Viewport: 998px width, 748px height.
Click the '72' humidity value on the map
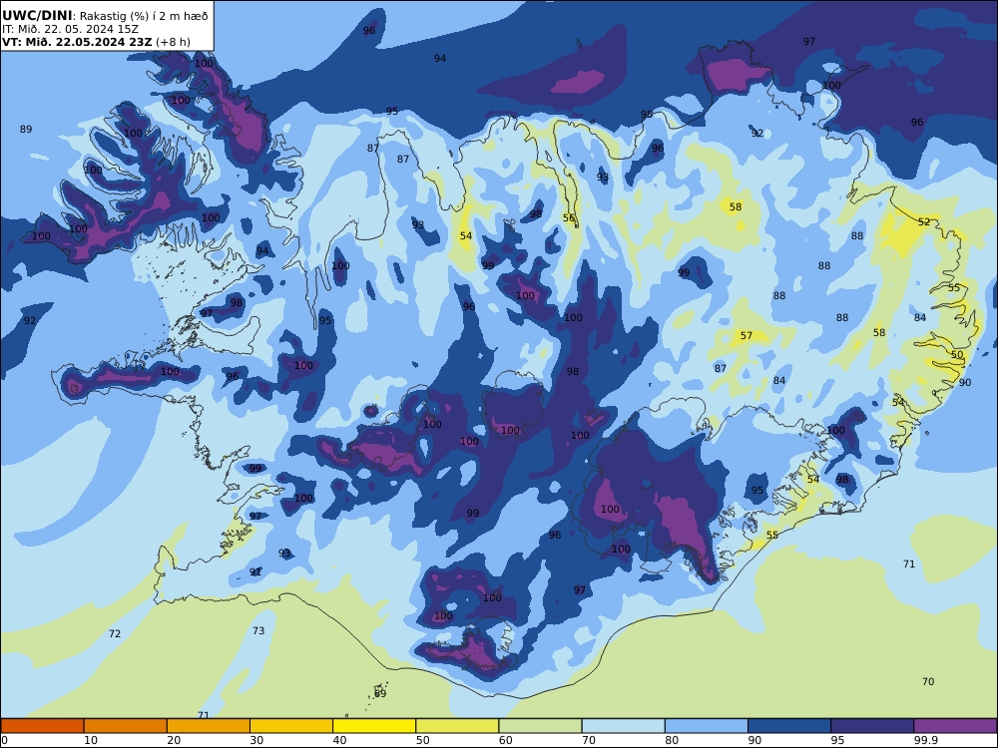point(115,633)
